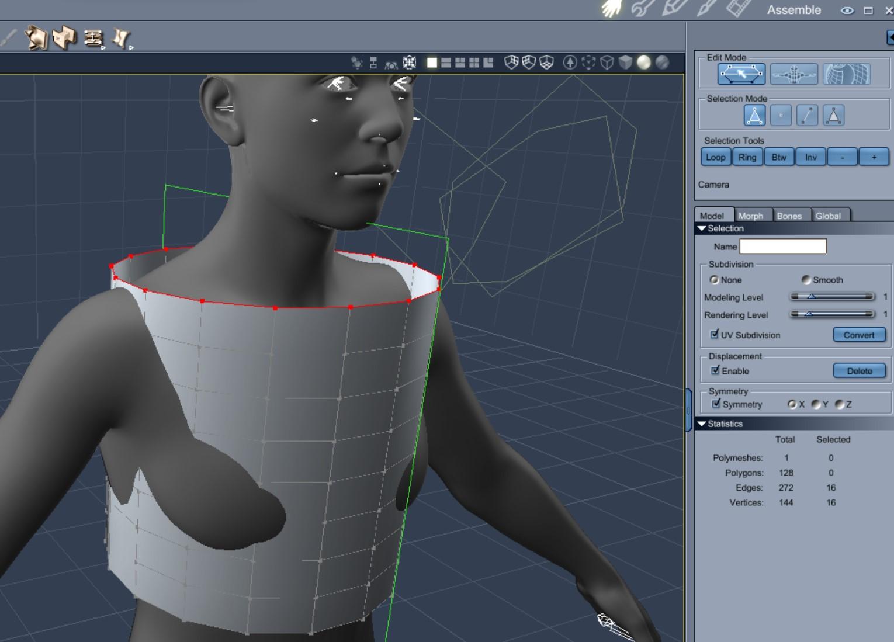Set display to smooth shaded sphere mode
This screenshot has width=894, height=642.
pyautogui.click(x=643, y=63)
